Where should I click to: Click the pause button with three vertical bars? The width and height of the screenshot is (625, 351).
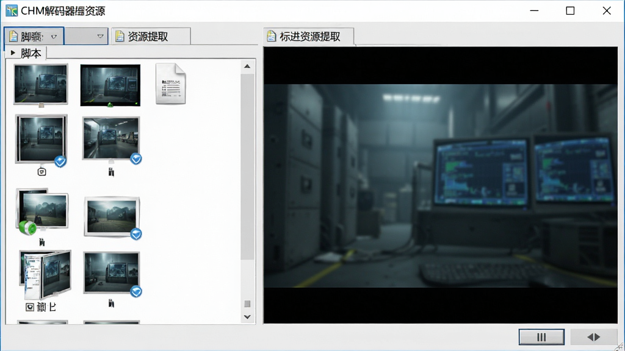click(x=541, y=337)
